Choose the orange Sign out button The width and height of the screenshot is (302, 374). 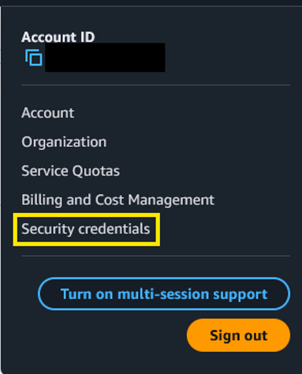(x=238, y=335)
